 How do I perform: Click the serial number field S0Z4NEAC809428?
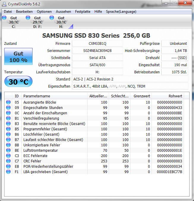pos(97,51)
